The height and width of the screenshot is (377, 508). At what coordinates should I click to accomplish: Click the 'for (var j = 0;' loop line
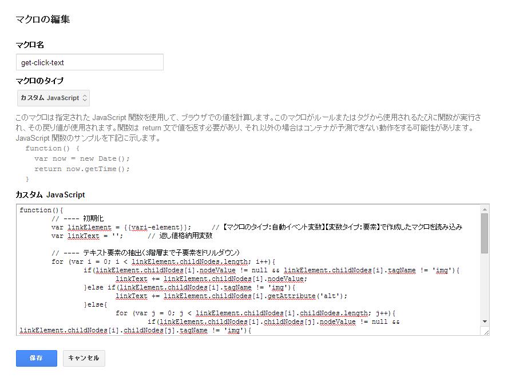coord(256,313)
